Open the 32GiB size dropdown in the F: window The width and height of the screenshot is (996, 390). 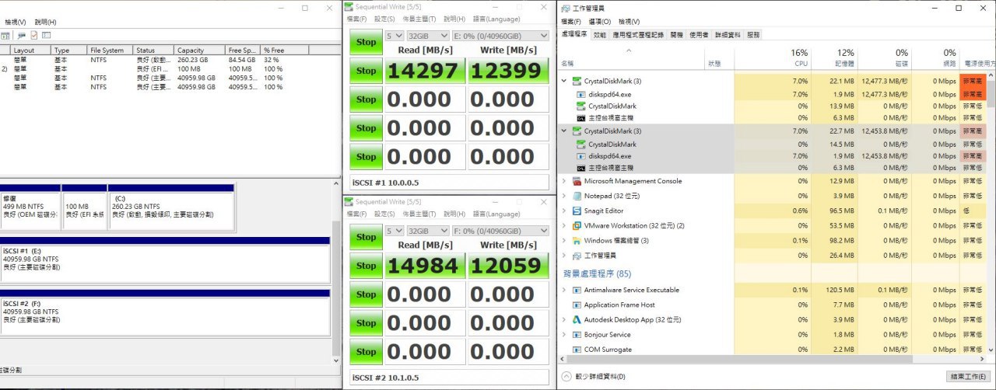tap(429, 231)
